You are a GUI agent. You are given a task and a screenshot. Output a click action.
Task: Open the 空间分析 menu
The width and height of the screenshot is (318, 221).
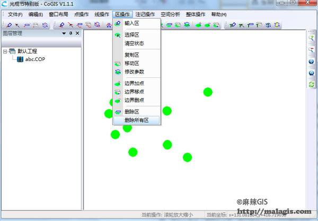(x=170, y=14)
